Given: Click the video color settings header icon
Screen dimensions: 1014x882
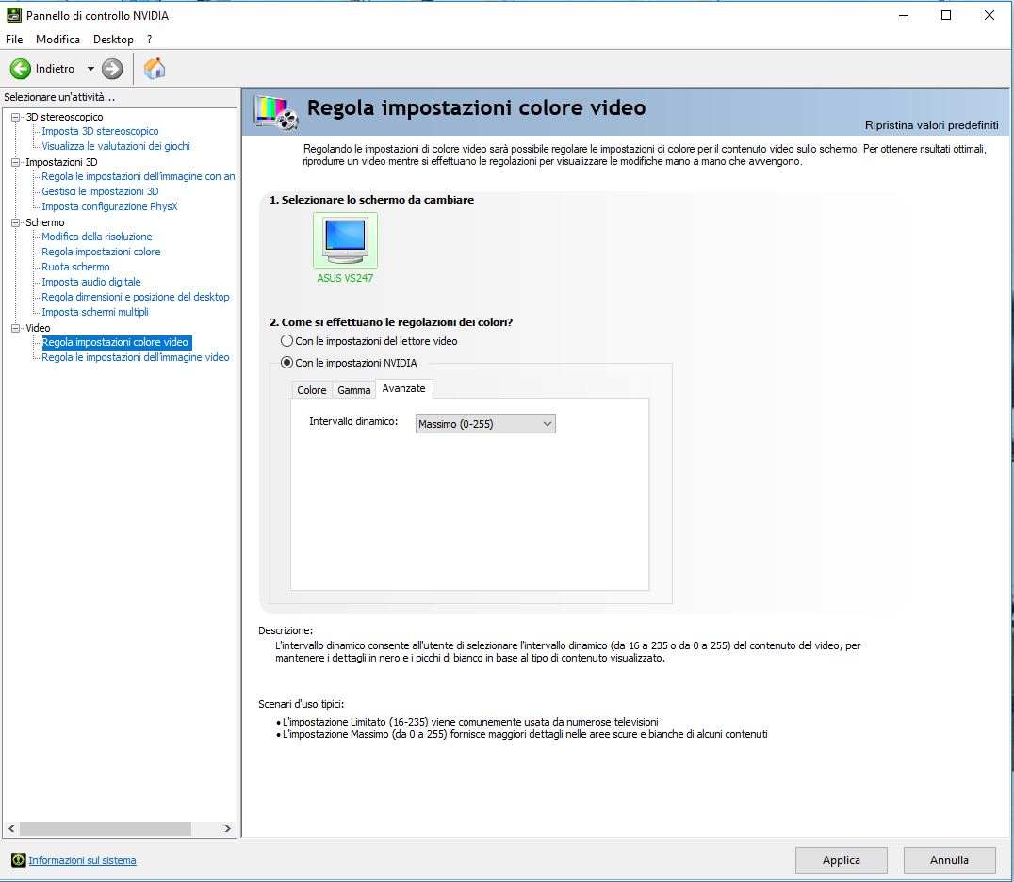Looking at the screenshot, I should tap(275, 112).
